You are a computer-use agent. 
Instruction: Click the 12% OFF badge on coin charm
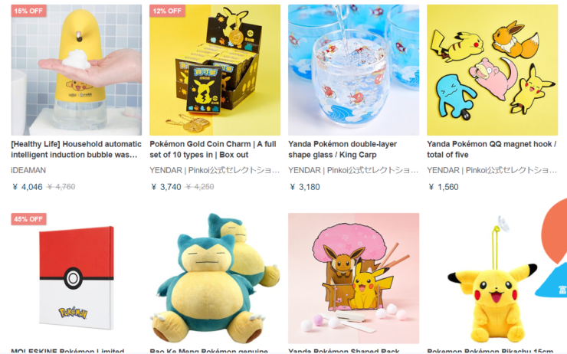coord(167,11)
